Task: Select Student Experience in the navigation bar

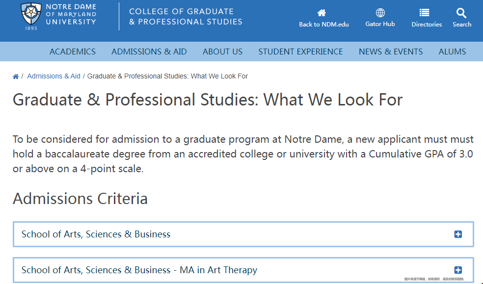Action: [300, 52]
